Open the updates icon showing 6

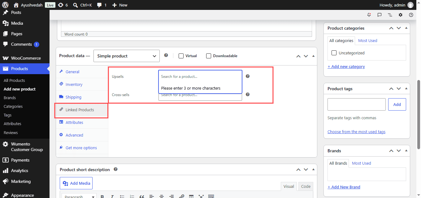tap(63, 5)
